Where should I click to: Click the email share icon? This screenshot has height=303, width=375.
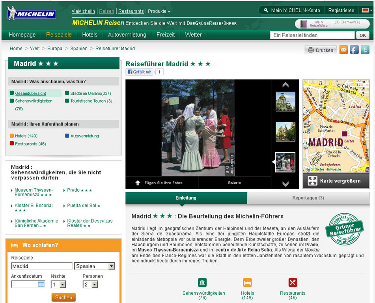343,50
